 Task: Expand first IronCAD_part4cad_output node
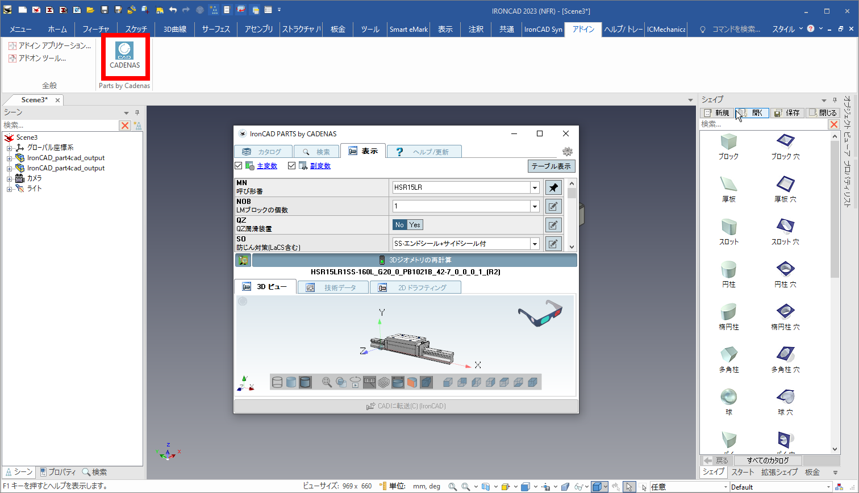click(x=10, y=158)
